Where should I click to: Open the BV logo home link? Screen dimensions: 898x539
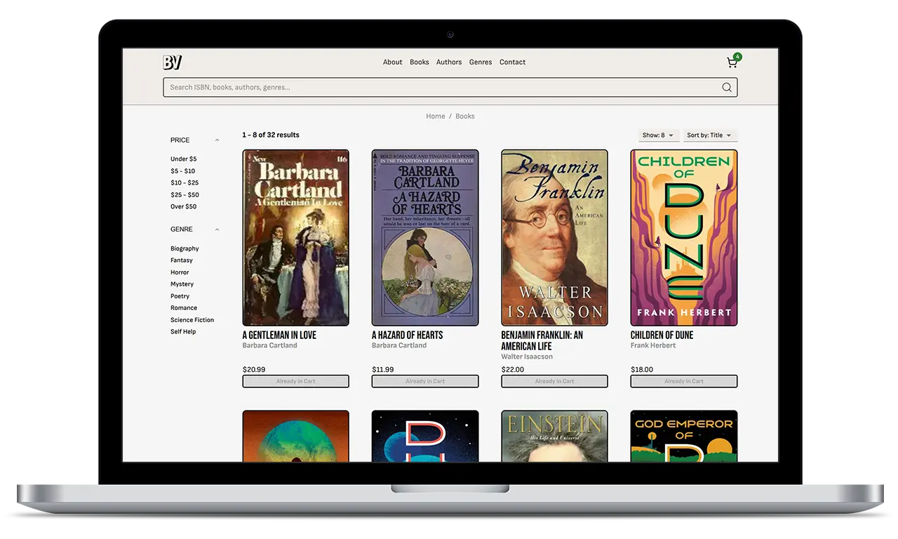coord(173,62)
